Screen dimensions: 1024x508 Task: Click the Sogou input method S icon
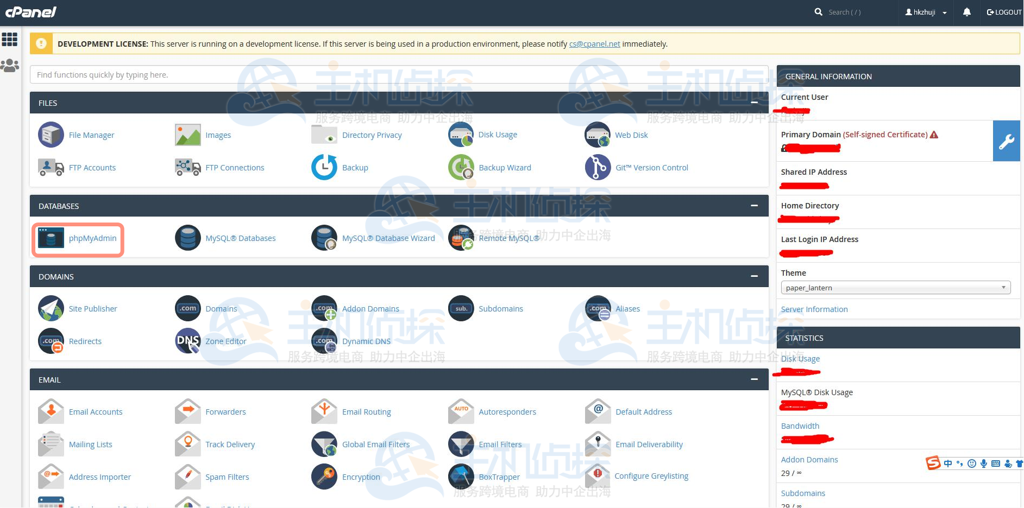coord(933,463)
